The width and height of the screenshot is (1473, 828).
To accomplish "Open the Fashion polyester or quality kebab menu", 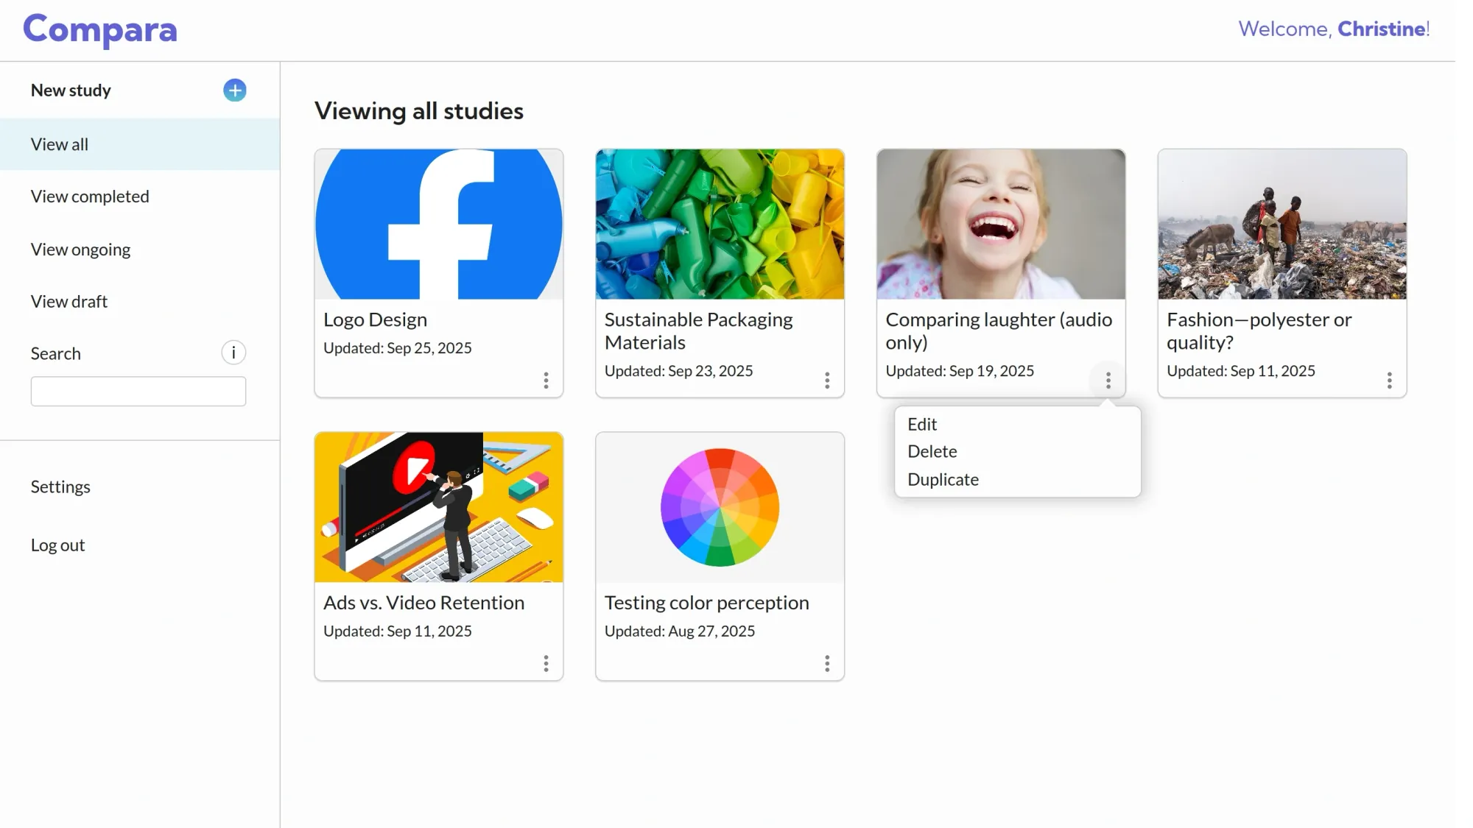I will (x=1389, y=381).
